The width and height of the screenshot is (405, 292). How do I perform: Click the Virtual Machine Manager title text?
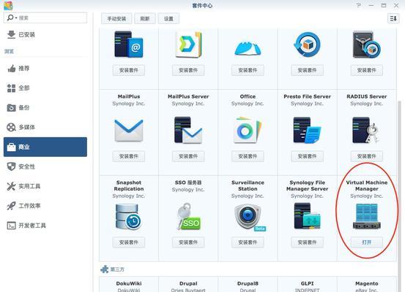pos(366,185)
